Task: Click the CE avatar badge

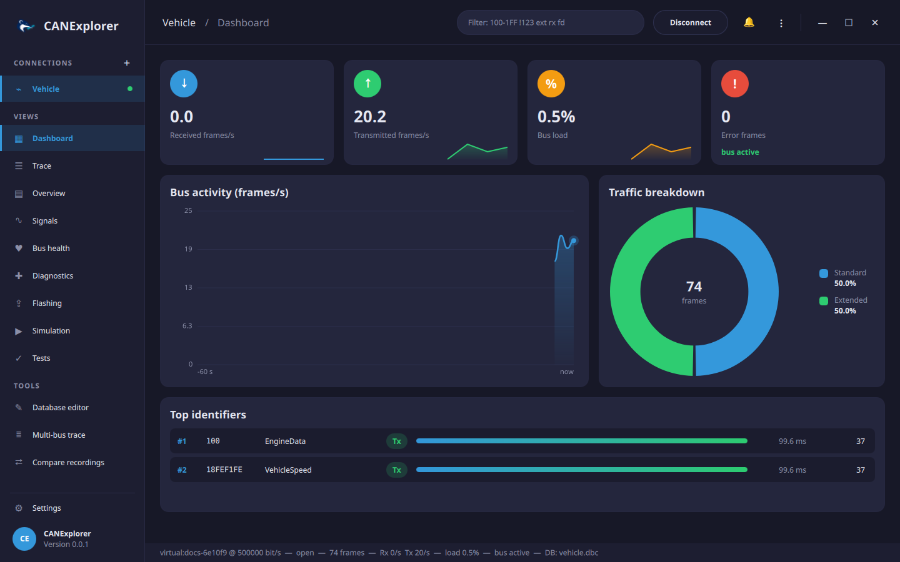Action: (24, 539)
